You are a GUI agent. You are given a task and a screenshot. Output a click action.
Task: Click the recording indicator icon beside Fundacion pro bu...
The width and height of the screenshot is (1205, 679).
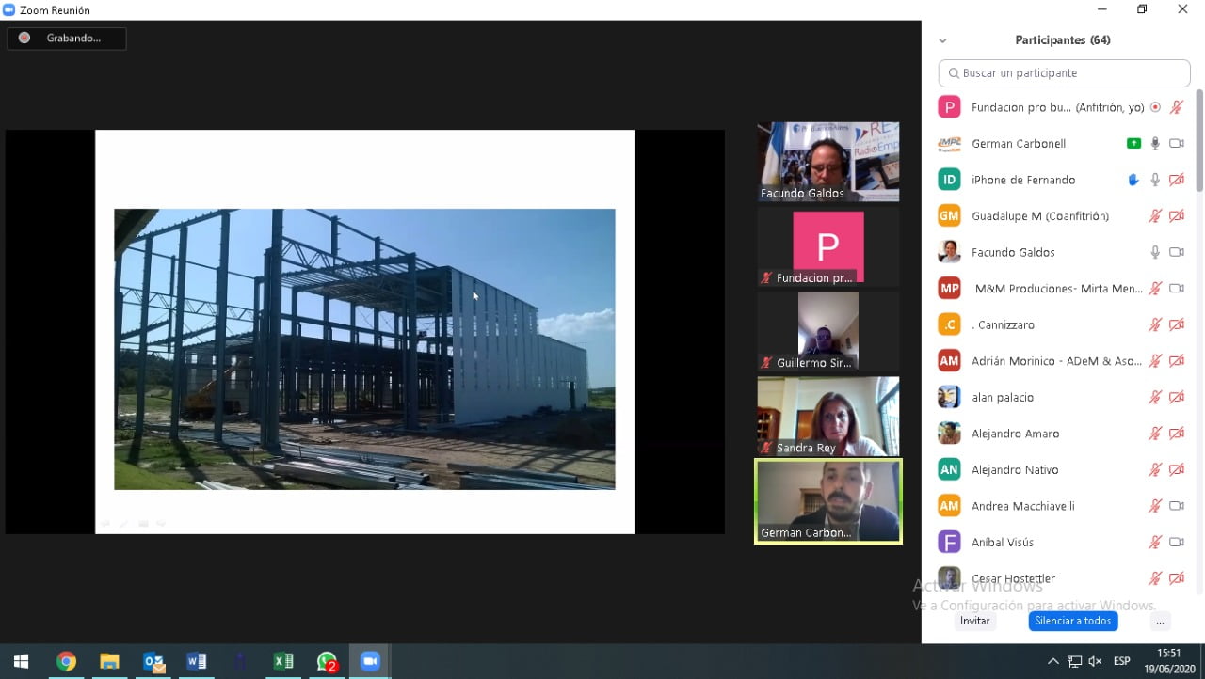click(1155, 107)
